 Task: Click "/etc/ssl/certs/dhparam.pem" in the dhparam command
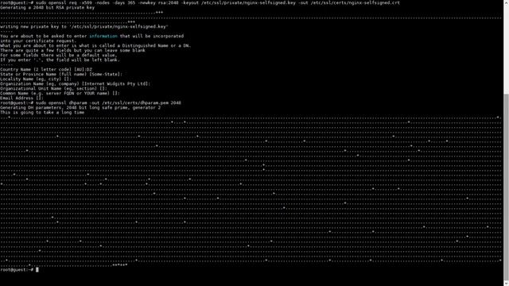(135, 102)
